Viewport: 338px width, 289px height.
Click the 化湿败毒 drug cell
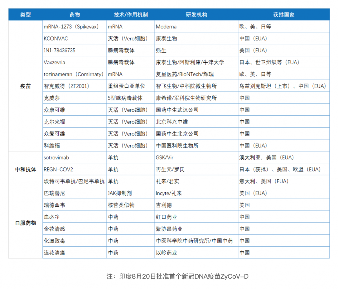tap(75, 241)
